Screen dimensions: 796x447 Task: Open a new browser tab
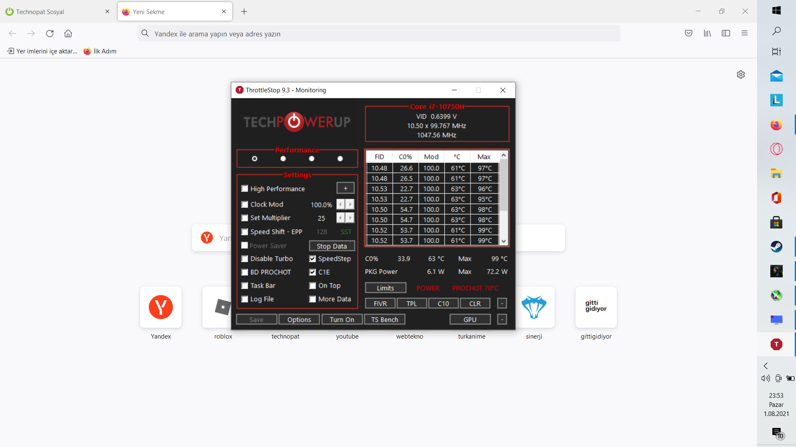(x=244, y=12)
